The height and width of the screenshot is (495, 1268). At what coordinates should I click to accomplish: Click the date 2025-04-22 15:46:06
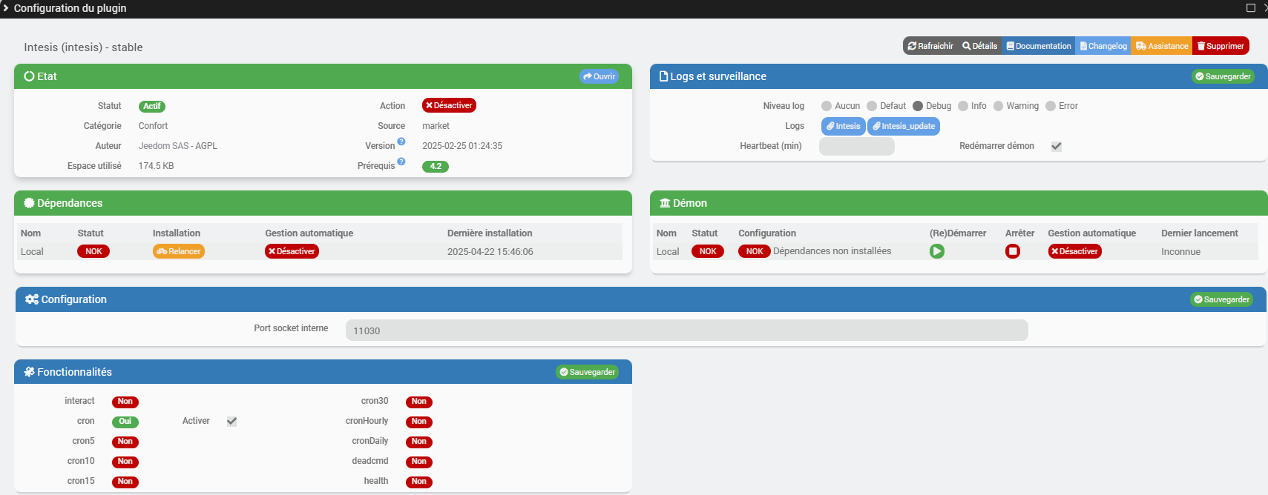coord(490,252)
